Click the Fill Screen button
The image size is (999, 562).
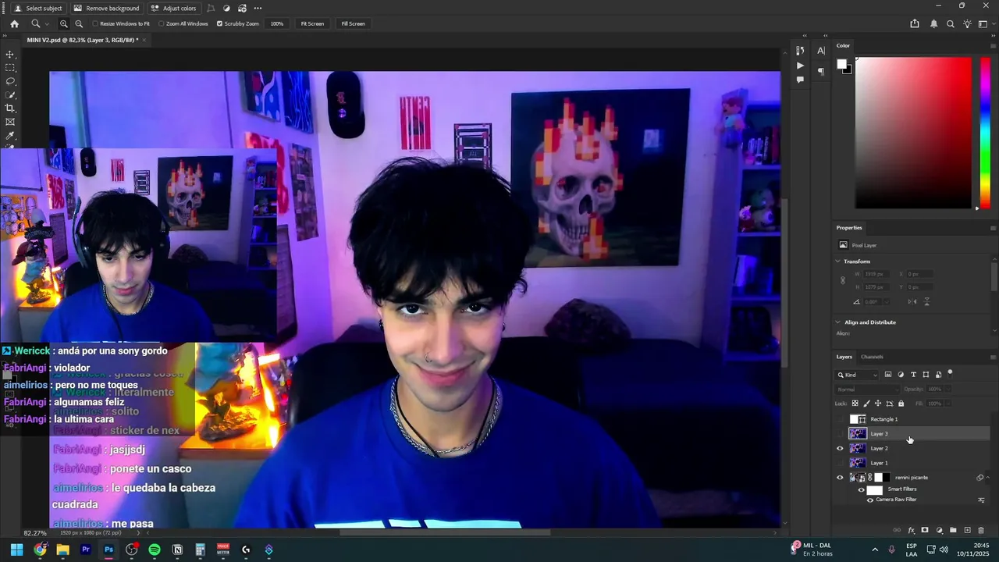click(353, 23)
